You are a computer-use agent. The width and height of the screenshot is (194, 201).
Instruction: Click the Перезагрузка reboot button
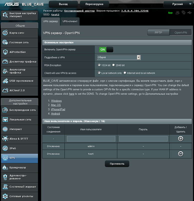[94, 4]
